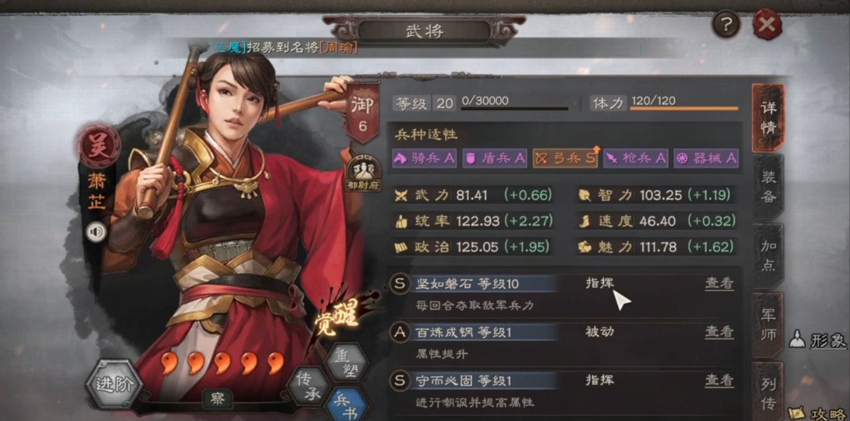The image size is (850, 421).
Task: Switch to the 装备 equipment tab
Action: point(769,186)
